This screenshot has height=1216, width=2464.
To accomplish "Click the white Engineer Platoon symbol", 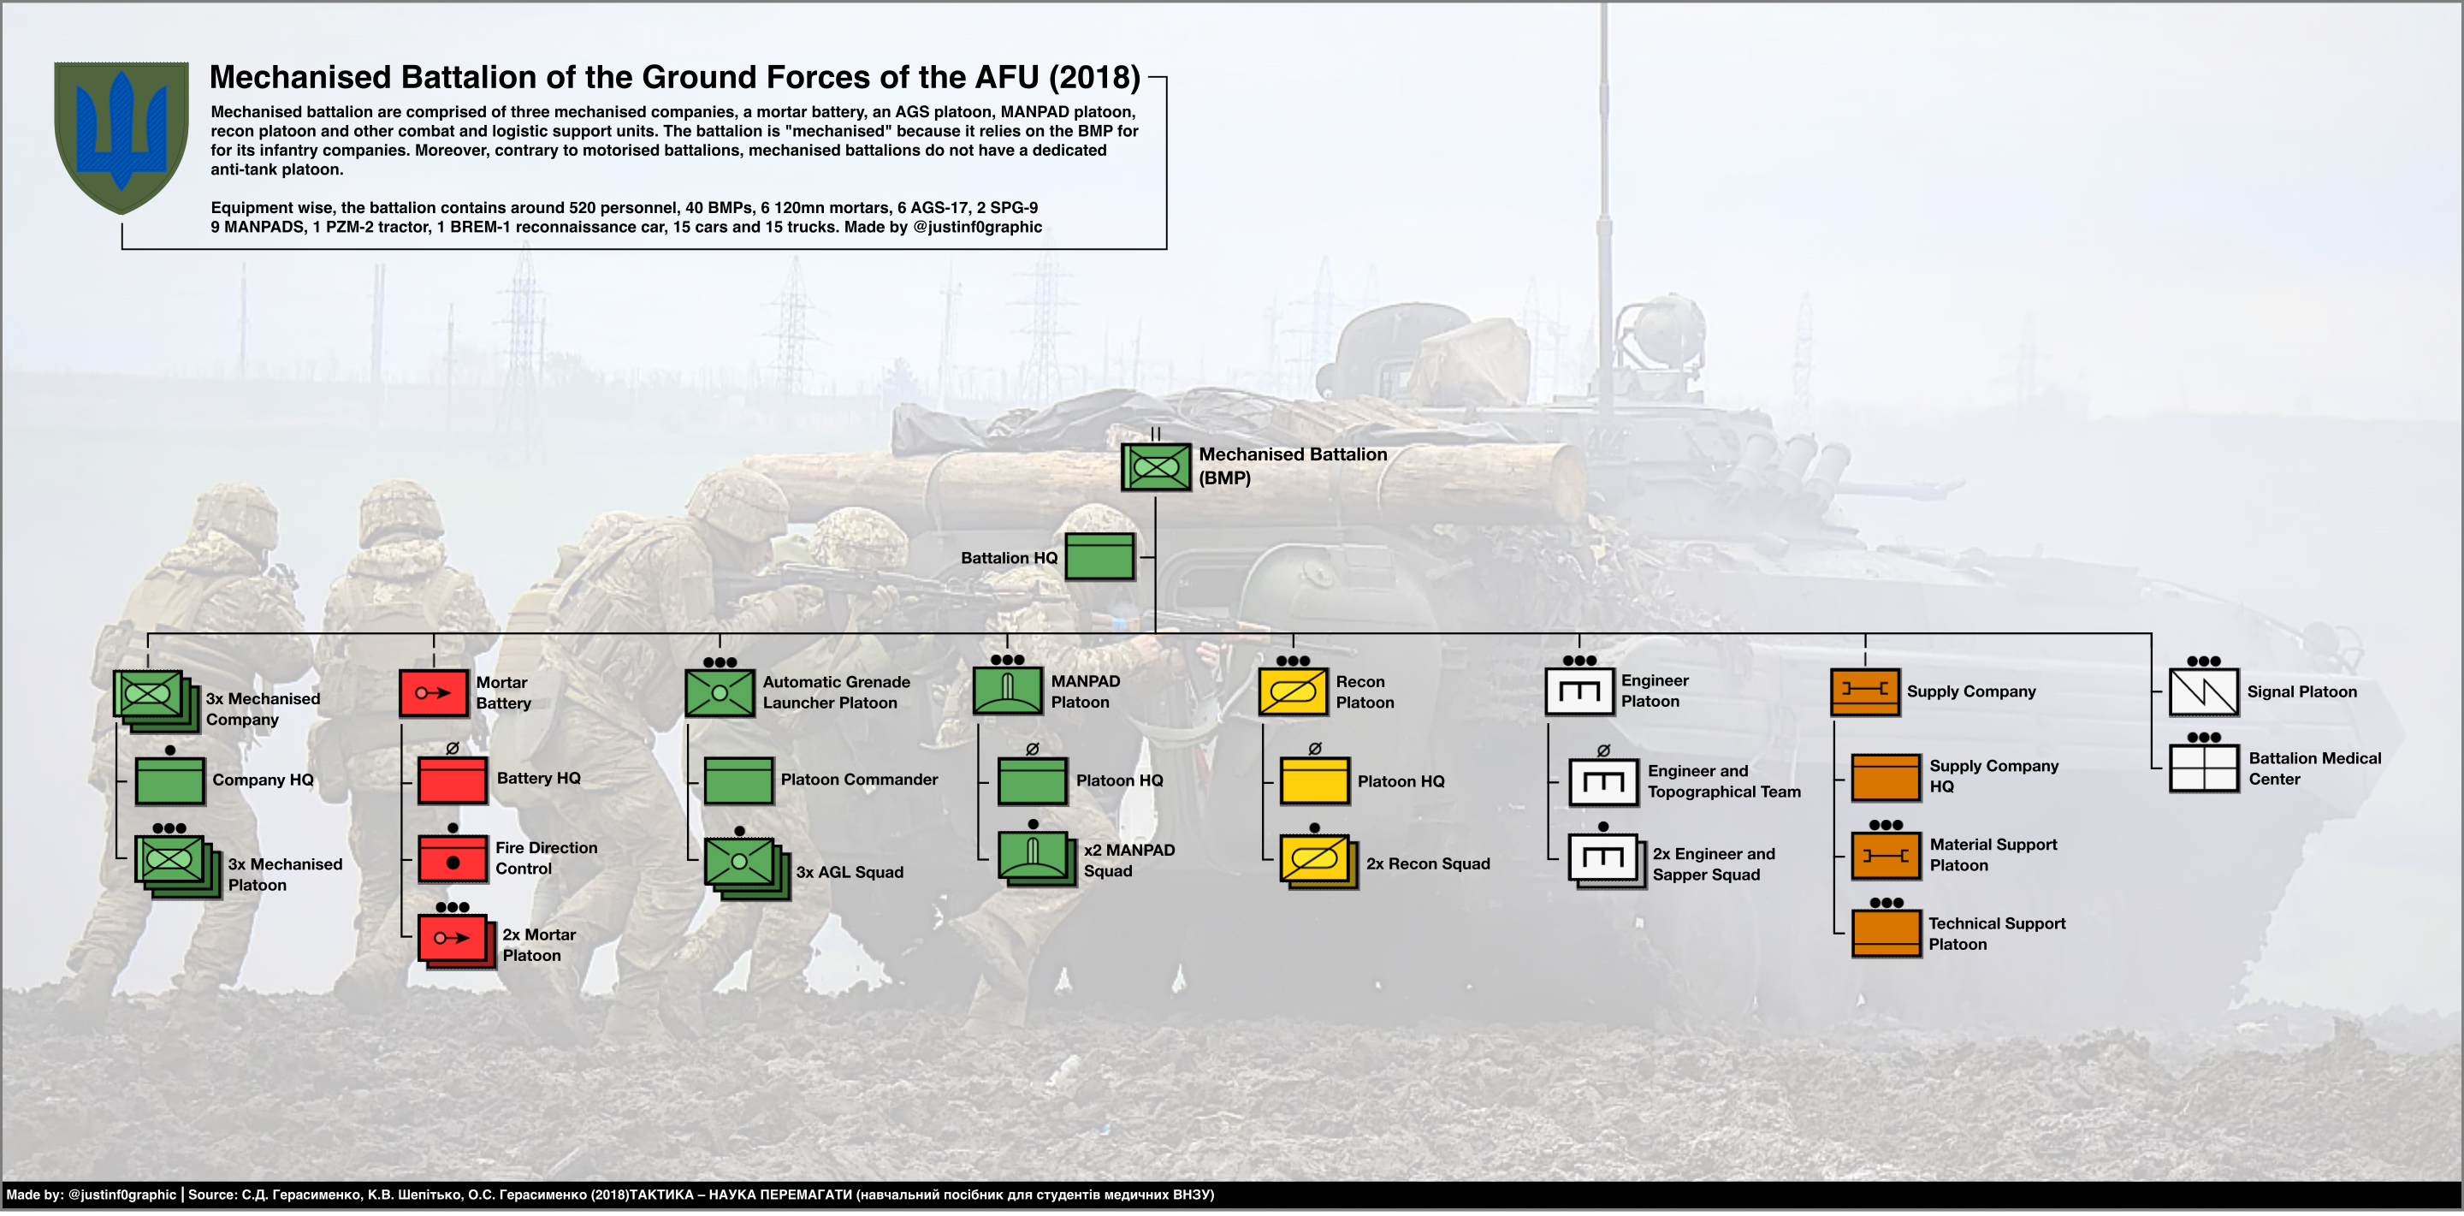I will (x=1578, y=691).
